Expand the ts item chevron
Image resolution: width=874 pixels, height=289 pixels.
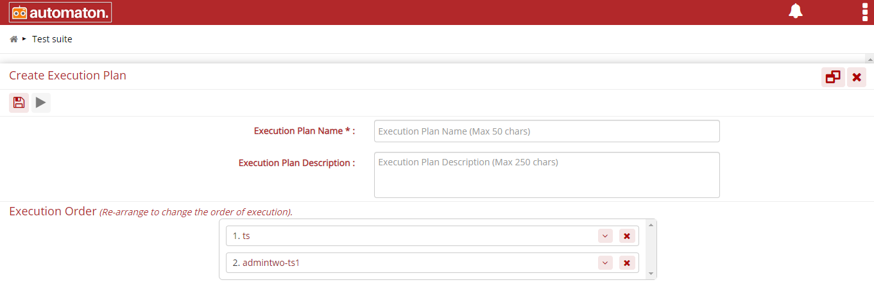point(605,236)
